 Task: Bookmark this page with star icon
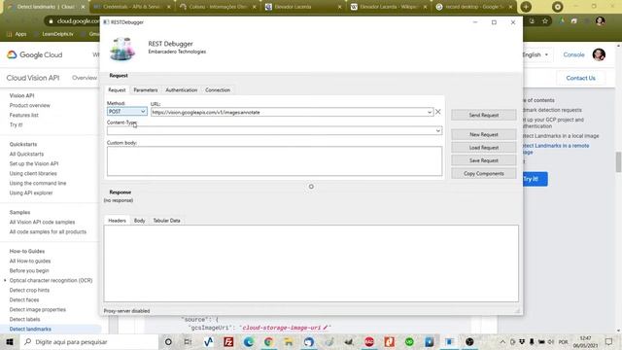[x=545, y=21]
